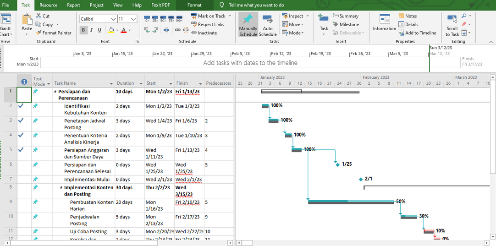The height and width of the screenshot is (246, 496).
Task: Click the Copy command icon
Action: (39, 24)
